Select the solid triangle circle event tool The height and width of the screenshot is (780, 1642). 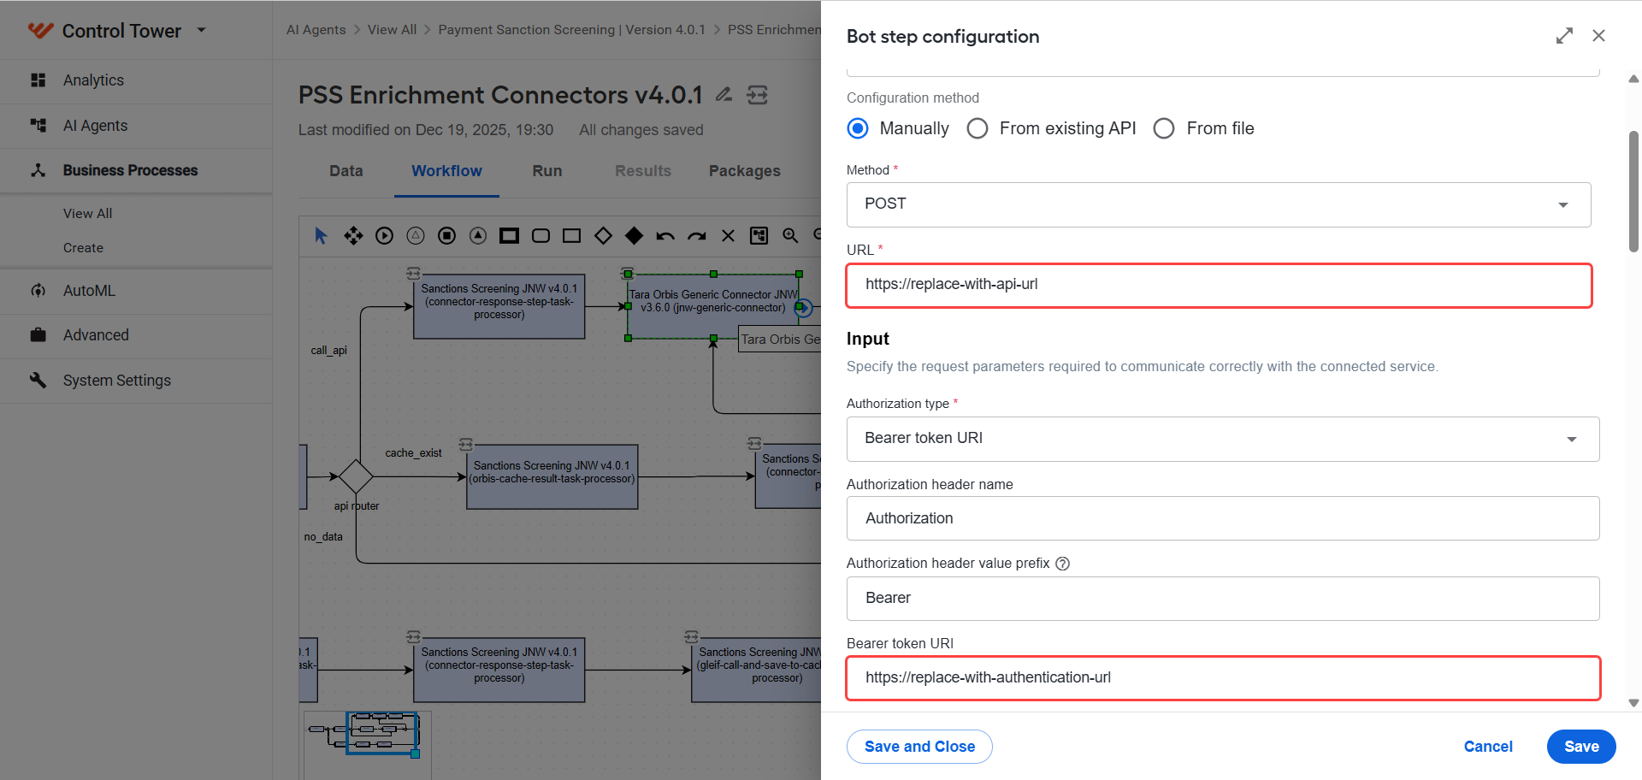[478, 236]
